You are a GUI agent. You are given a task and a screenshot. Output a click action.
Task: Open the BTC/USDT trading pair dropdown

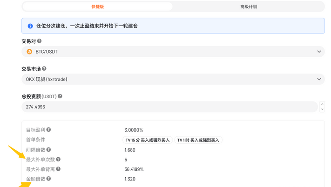[x=173, y=52]
